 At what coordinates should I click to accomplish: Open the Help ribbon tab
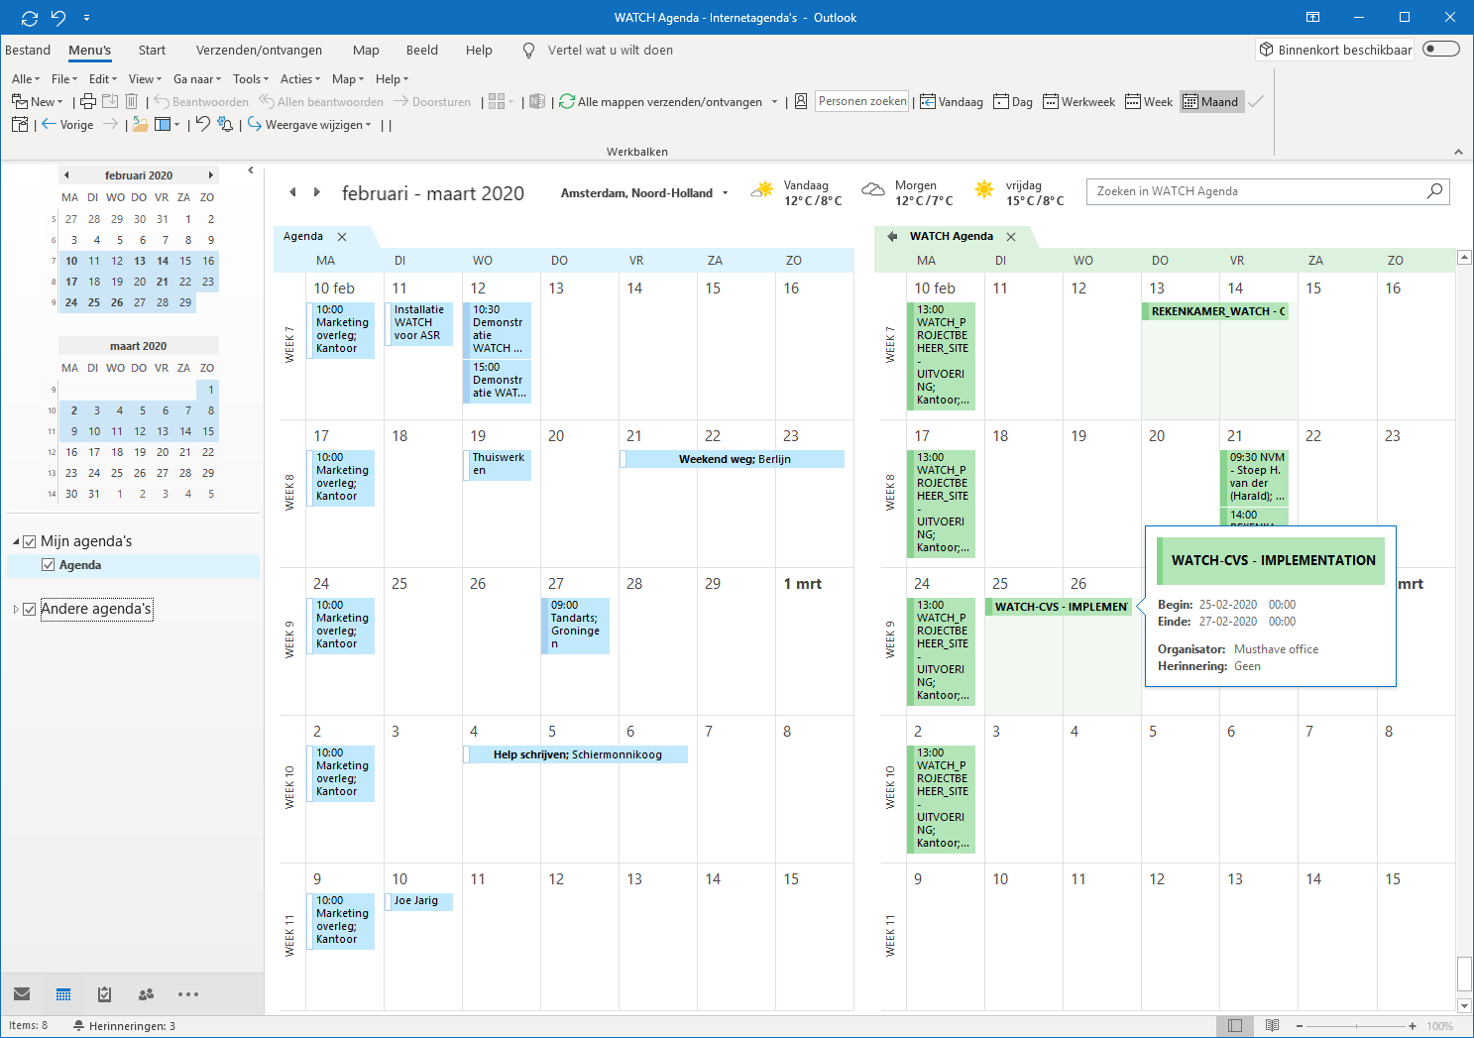tap(479, 50)
